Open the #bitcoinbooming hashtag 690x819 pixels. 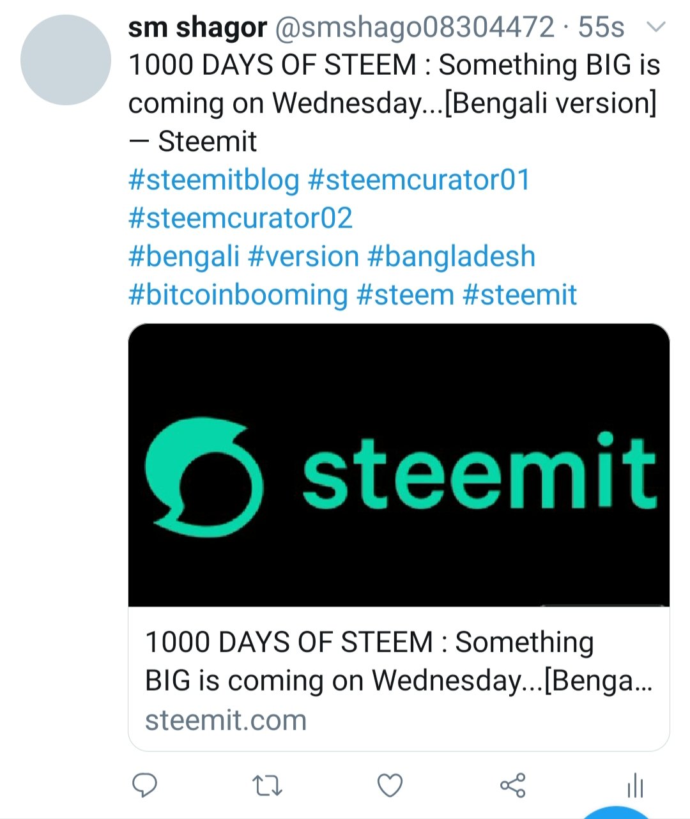(x=238, y=295)
